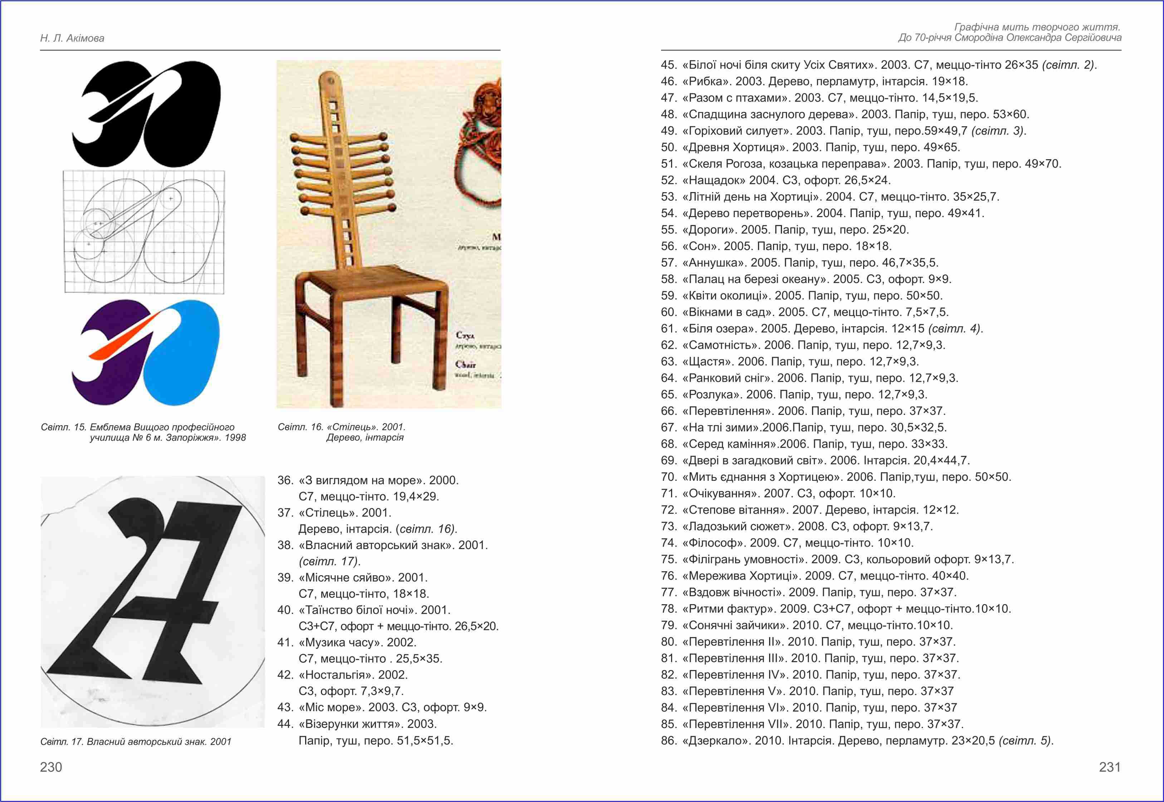Click page number 230

tap(51, 767)
